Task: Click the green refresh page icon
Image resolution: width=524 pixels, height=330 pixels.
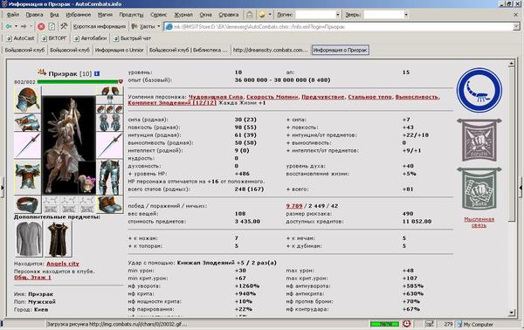Action: click(52, 26)
